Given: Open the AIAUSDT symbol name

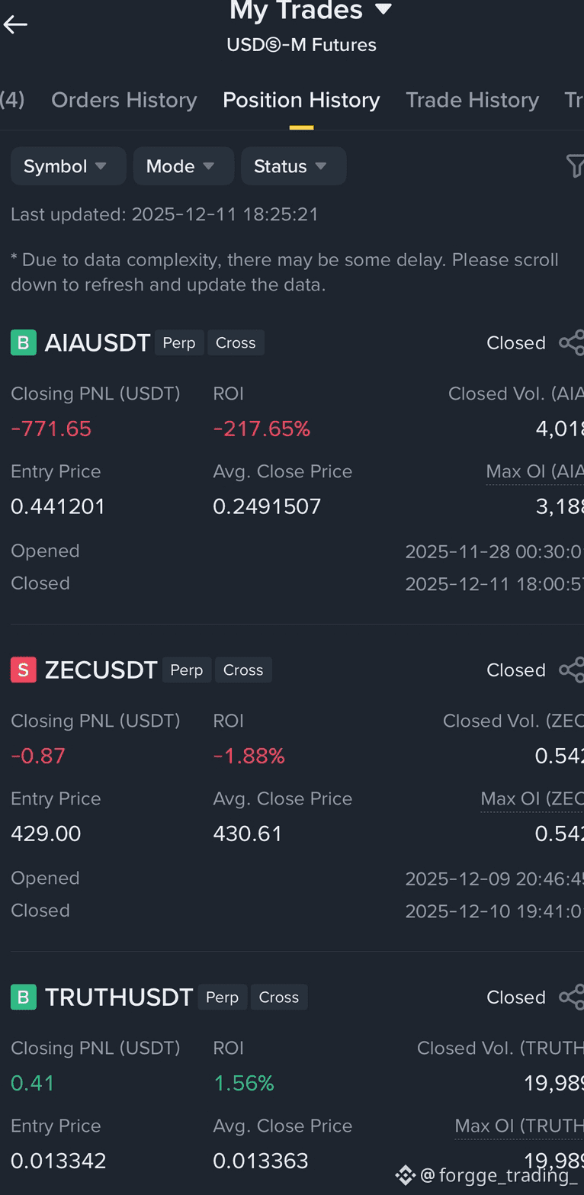Looking at the screenshot, I should (x=98, y=343).
